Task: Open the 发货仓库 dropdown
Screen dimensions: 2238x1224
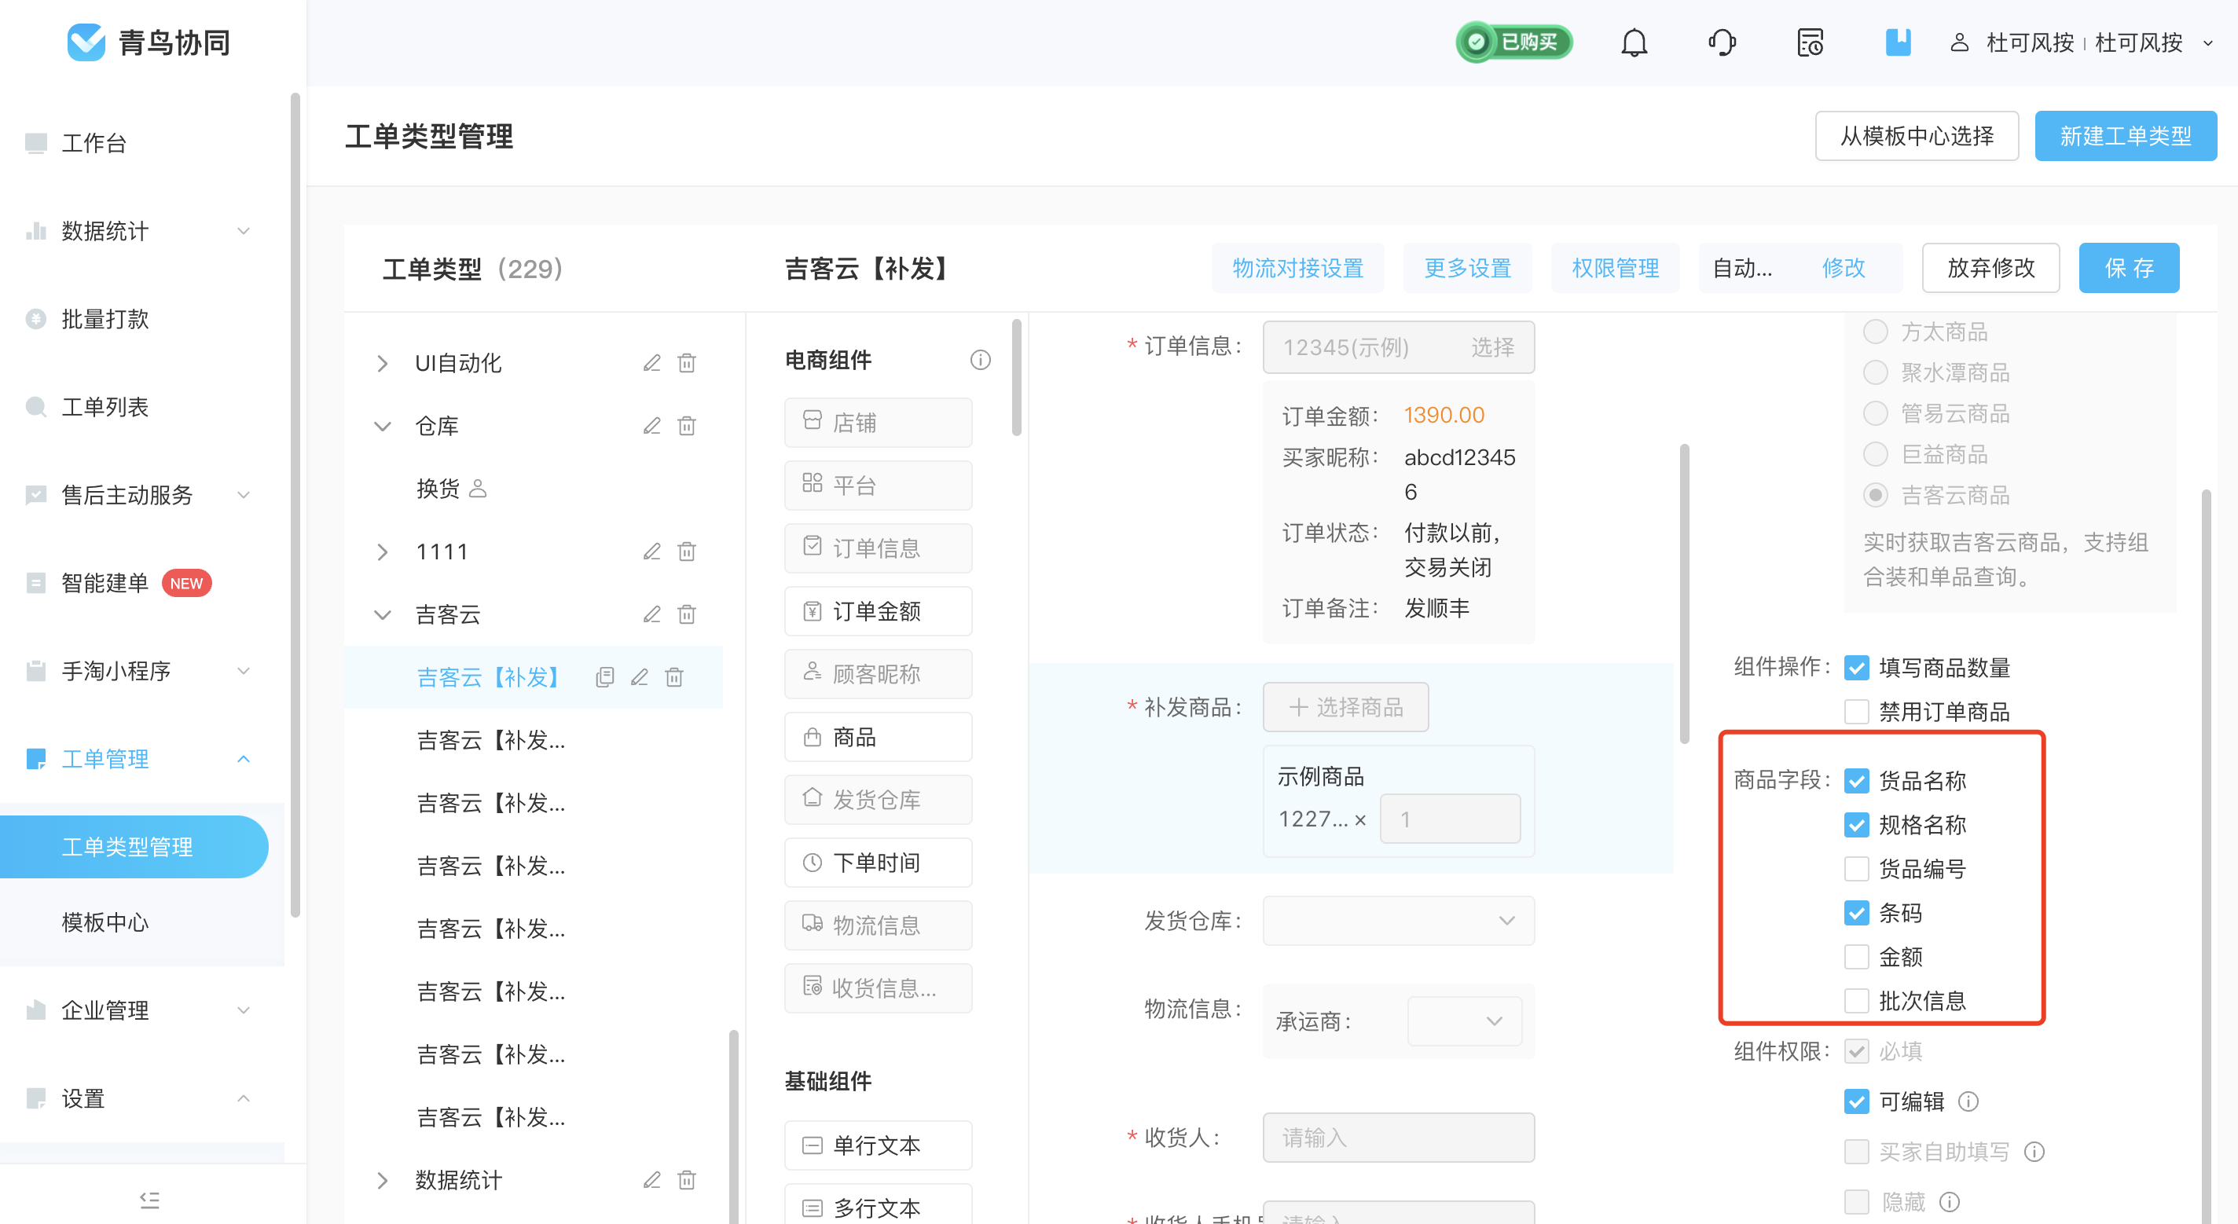Action: click(1398, 921)
